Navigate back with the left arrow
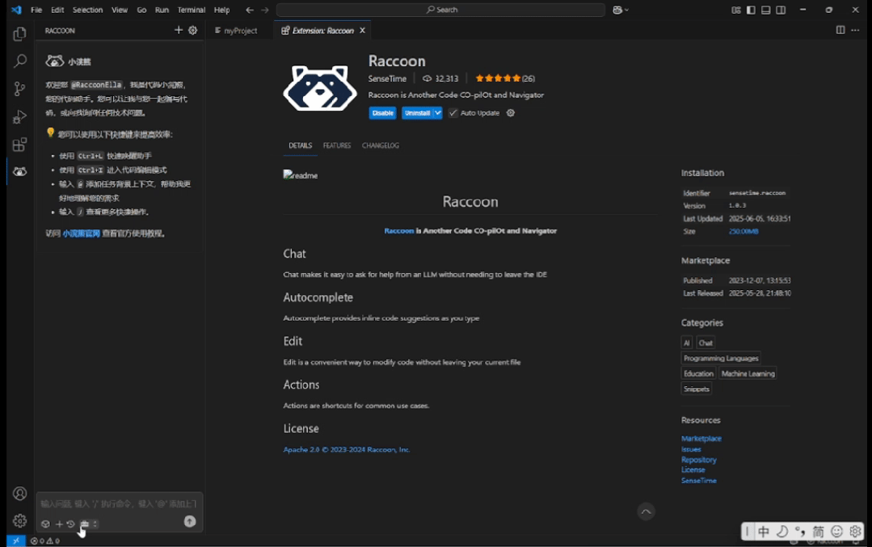 (x=250, y=10)
